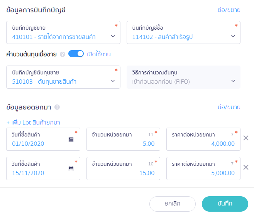The height and width of the screenshot is (219, 254).
Task: Toggle the คำนวณต้นทุนเมื่อขาย switch
Action: point(76,54)
